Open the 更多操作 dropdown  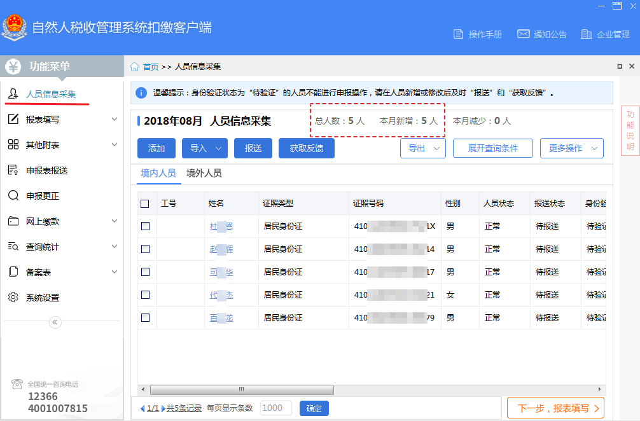click(572, 148)
